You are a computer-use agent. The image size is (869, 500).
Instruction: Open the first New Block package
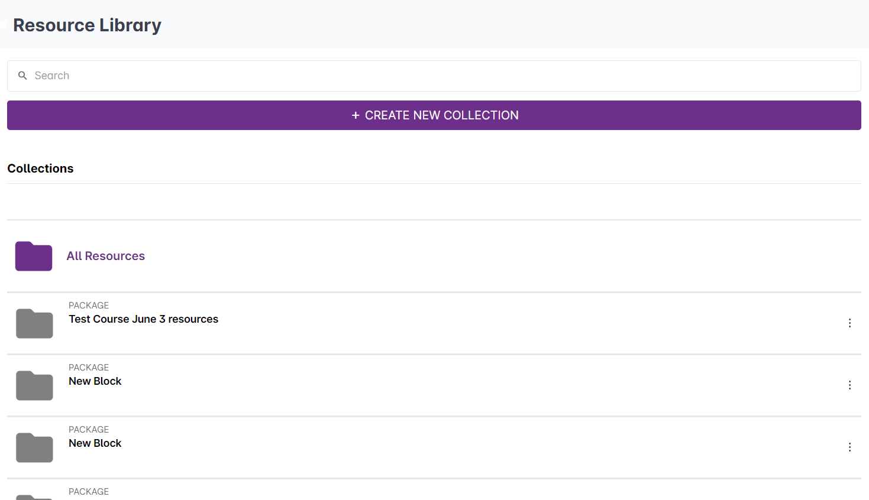point(95,381)
